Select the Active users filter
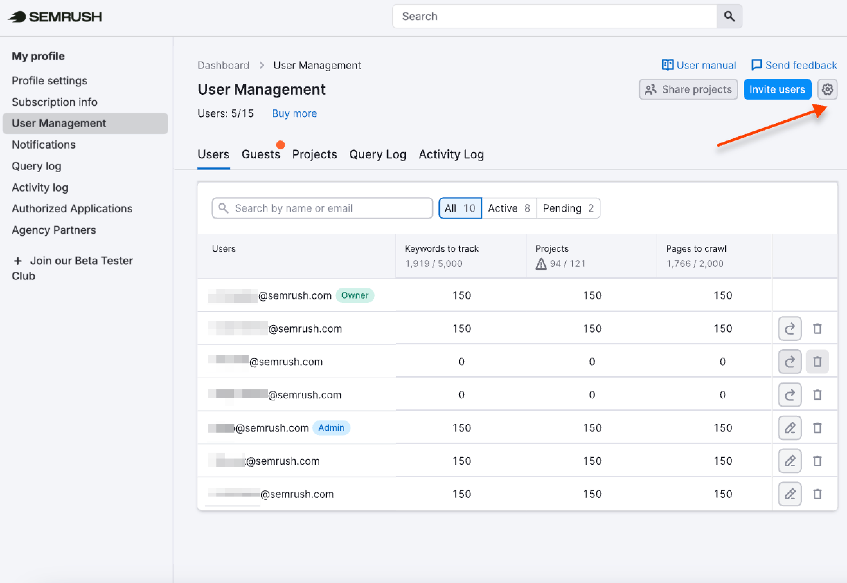Viewport: 847px width, 583px height. tap(509, 208)
